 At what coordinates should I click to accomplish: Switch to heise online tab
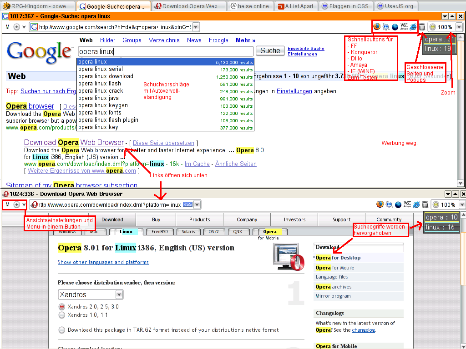click(x=250, y=6)
